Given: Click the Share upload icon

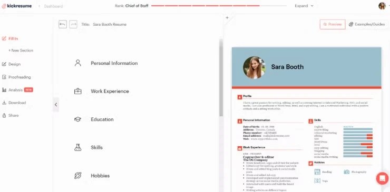Looking at the screenshot, I should coord(4,116).
